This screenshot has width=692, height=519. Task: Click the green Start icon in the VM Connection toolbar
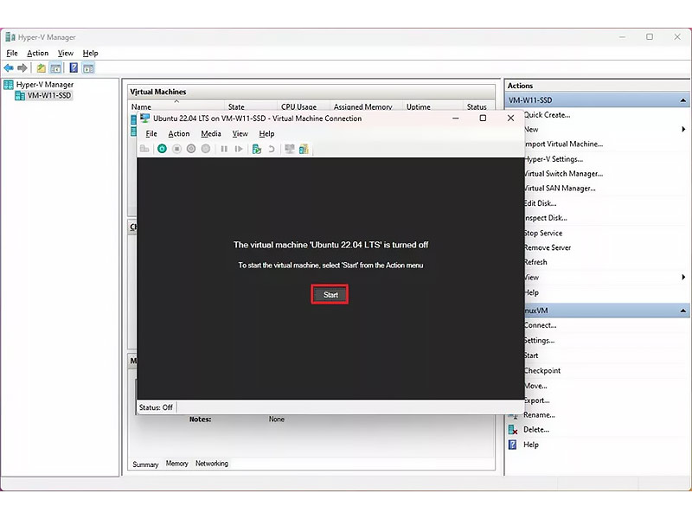[162, 149]
